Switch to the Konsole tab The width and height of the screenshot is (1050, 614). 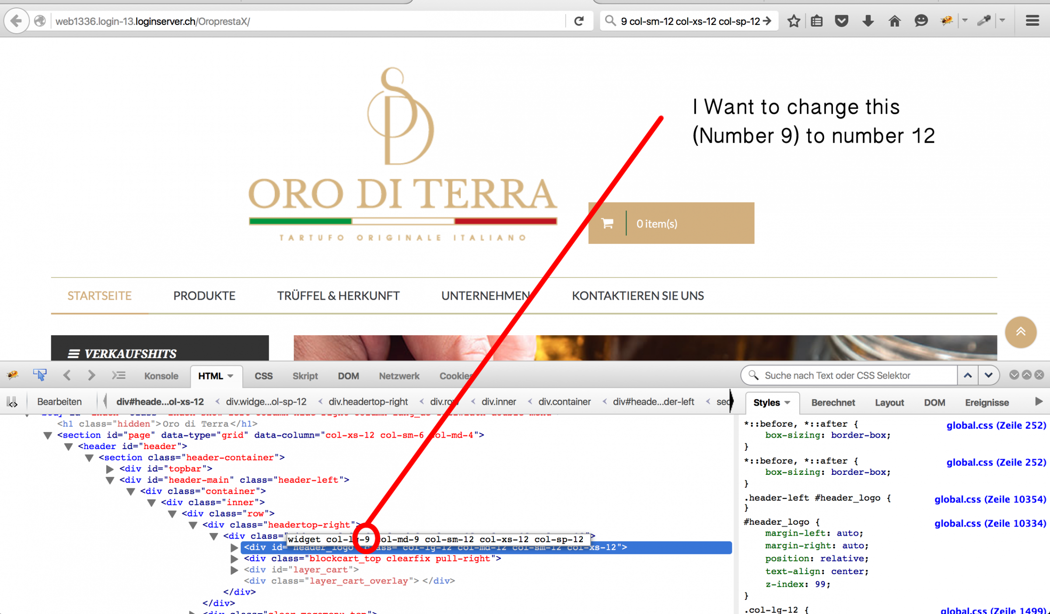(161, 376)
